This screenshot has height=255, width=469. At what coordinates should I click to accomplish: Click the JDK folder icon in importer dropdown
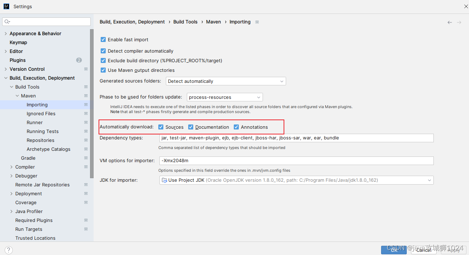pos(164,180)
